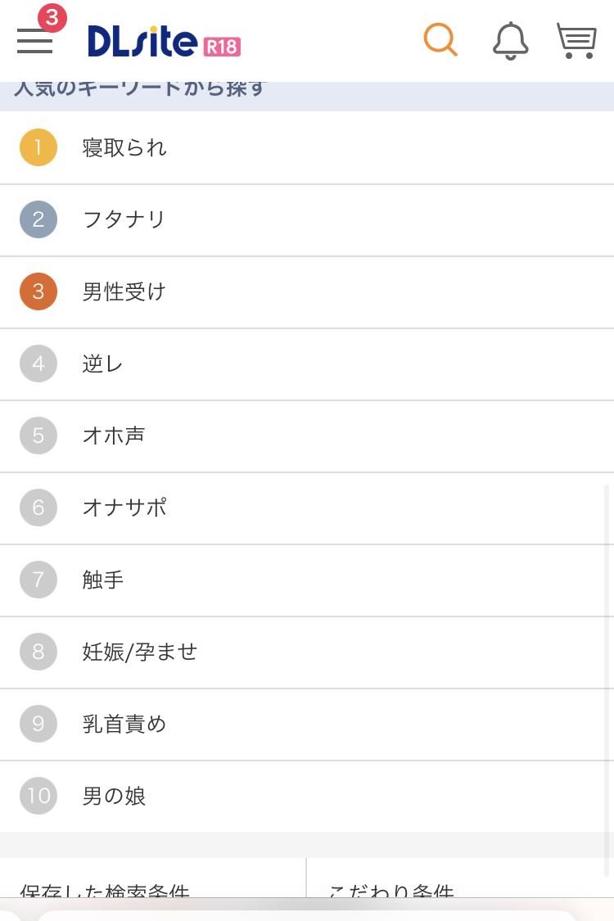
Task: View notifications via the bell icon
Action: [510, 41]
